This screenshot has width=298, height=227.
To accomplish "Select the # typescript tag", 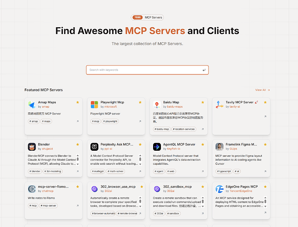I will pyautogui.click(x=224, y=171).
